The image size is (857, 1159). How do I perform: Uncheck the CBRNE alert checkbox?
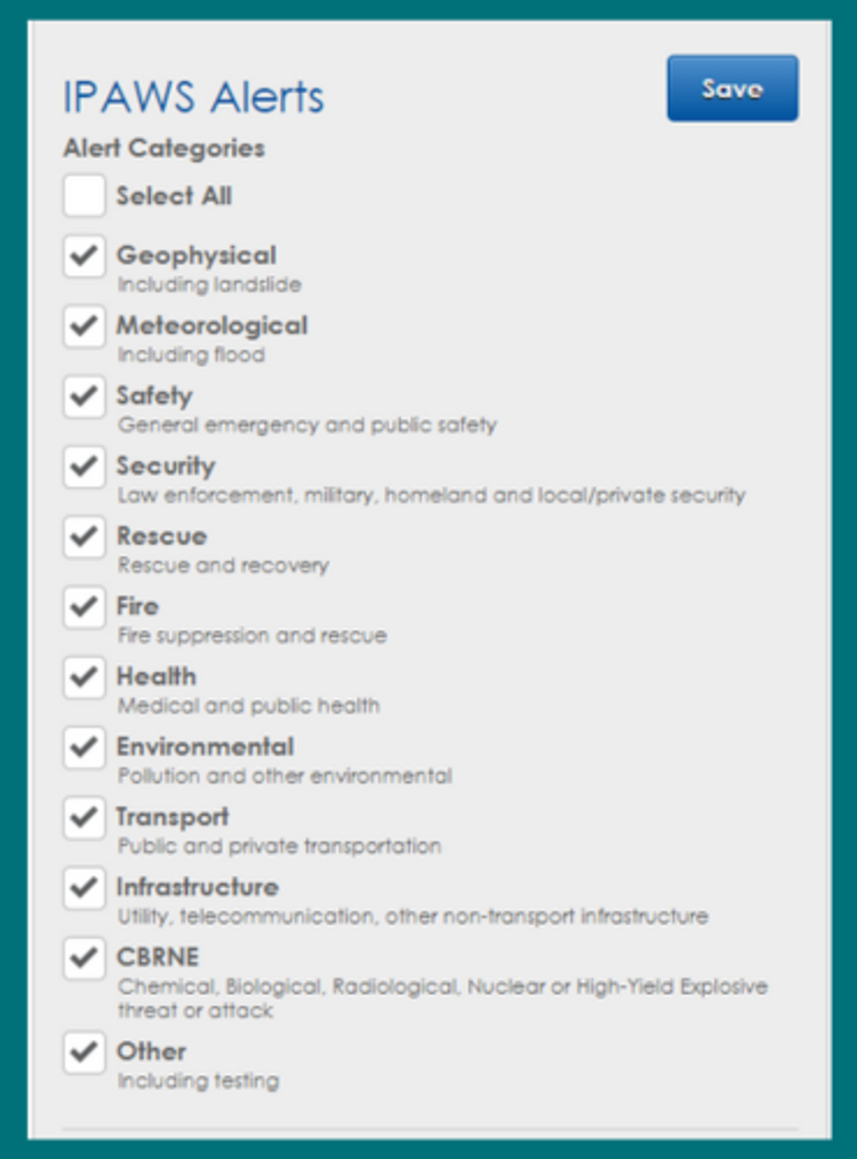(84, 958)
